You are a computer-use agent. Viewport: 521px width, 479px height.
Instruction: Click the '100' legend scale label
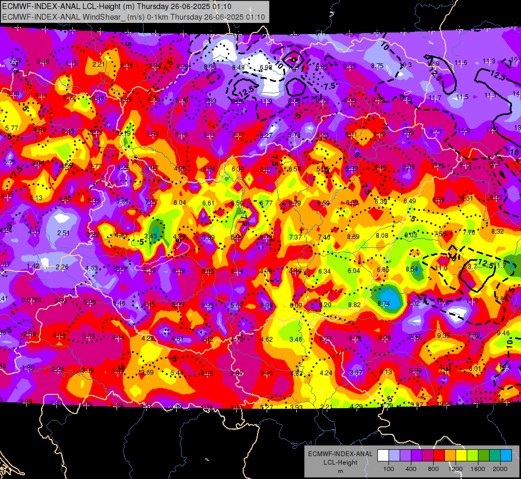coord(388,469)
